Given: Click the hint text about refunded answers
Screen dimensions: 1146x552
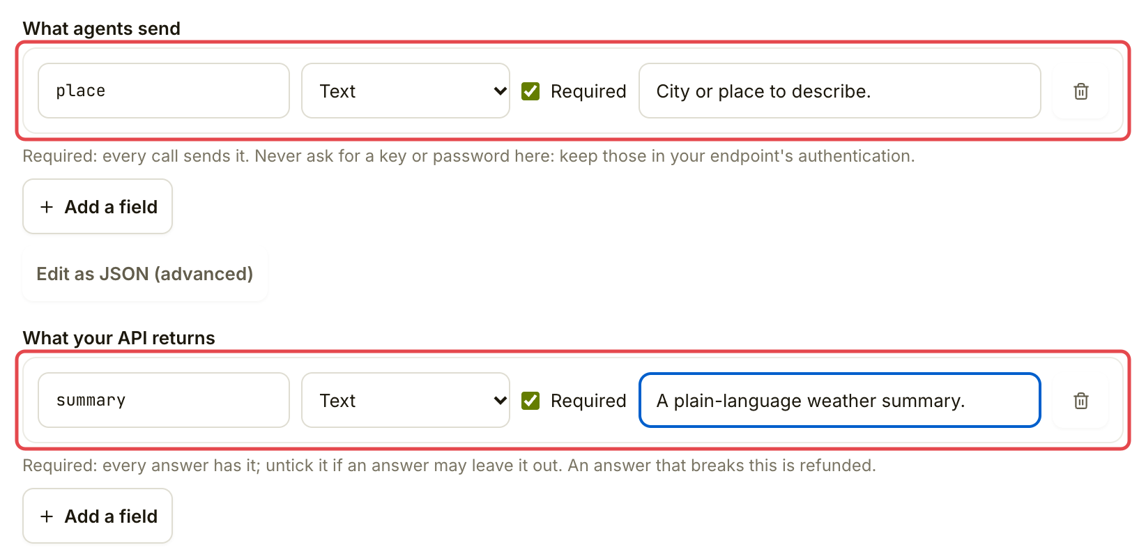Looking at the screenshot, I should [x=449, y=466].
